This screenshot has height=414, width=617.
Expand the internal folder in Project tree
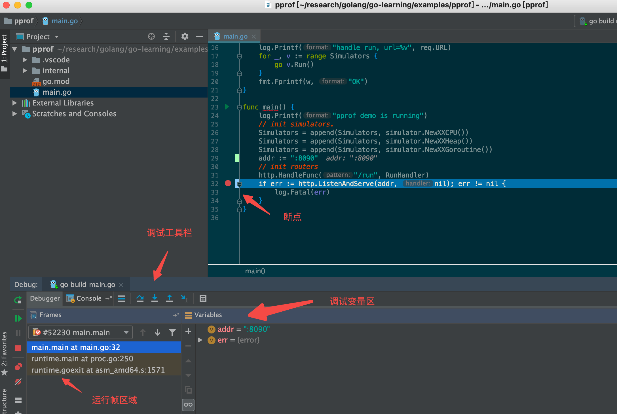(x=24, y=70)
